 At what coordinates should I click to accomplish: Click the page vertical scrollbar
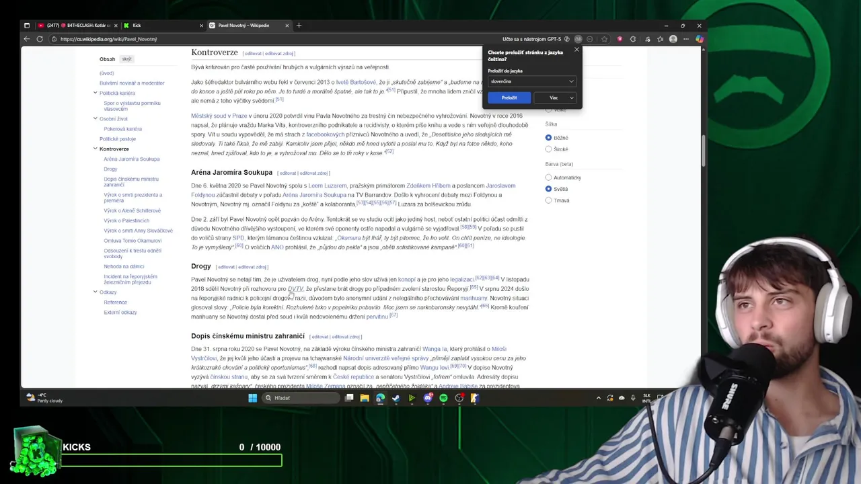(703, 151)
